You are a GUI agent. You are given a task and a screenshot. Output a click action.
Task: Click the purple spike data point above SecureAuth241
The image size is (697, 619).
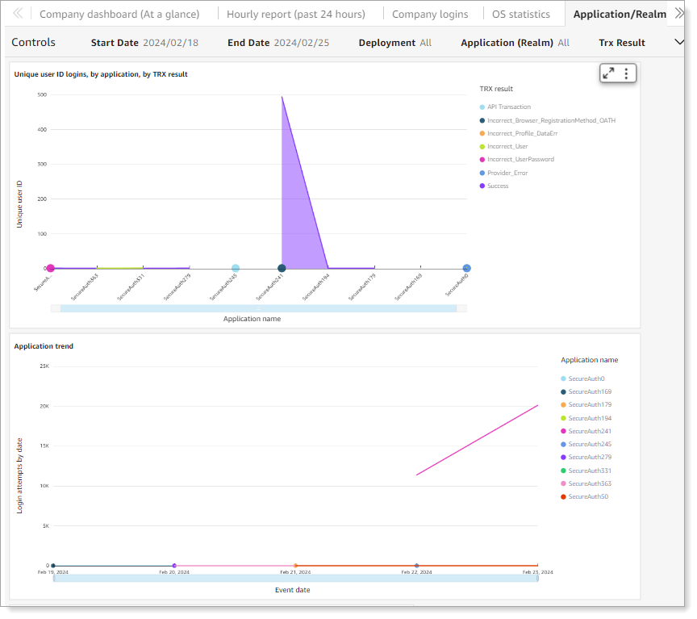point(282,96)
